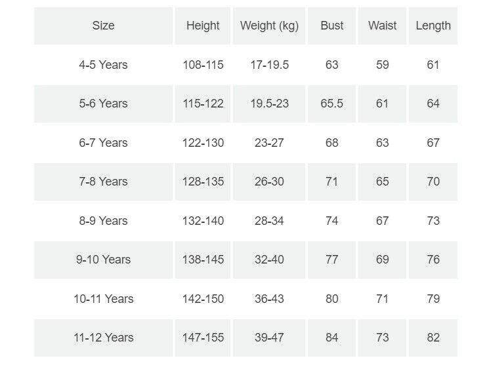
Task: Click the 7-8 Years size cell
Action: (103, 182)
